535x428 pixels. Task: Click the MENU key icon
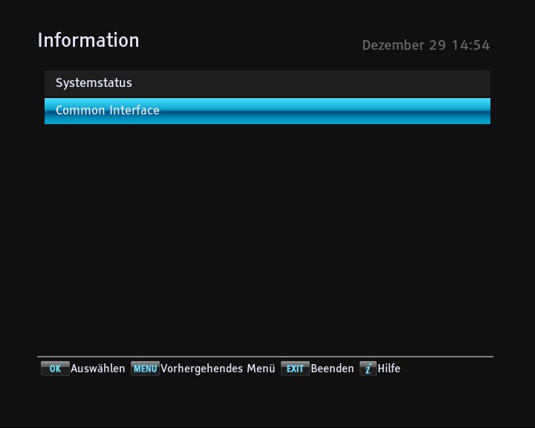(x=145, y=369)
